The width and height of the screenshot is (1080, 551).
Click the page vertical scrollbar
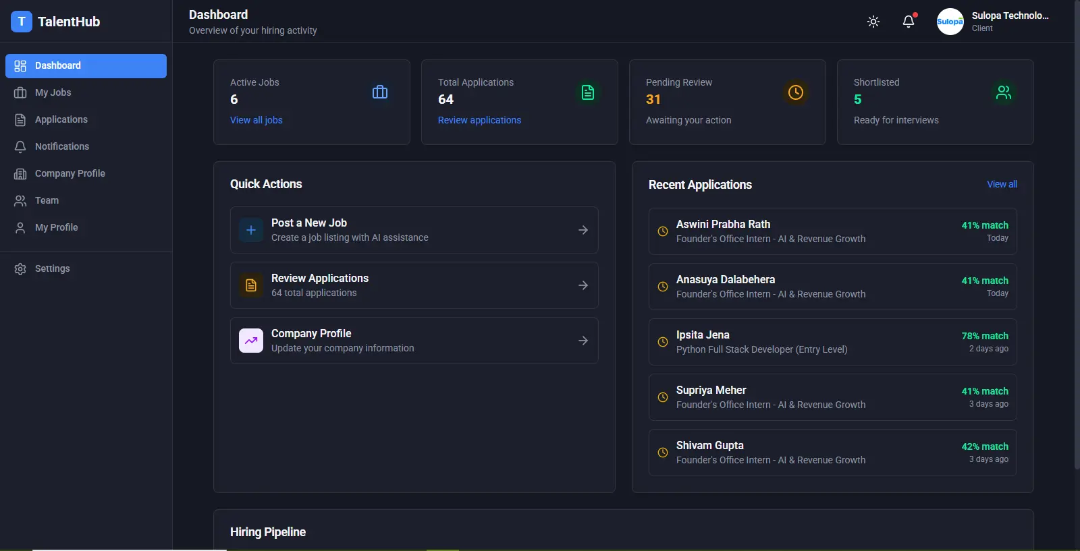click(1077, 236)
